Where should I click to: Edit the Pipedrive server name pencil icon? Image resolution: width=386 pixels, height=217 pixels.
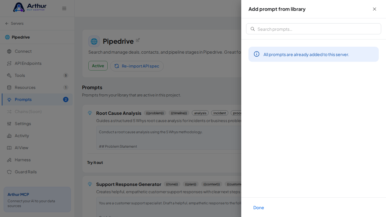(138, 40)
